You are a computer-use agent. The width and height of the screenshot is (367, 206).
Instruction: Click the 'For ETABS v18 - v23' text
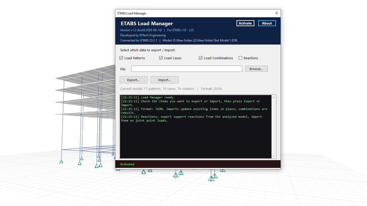coord(180,30)
